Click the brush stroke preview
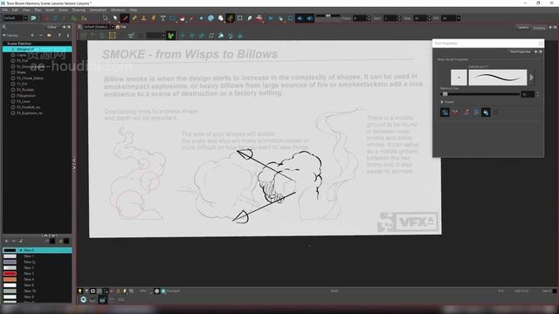The image size is (559, 314). 498,78
